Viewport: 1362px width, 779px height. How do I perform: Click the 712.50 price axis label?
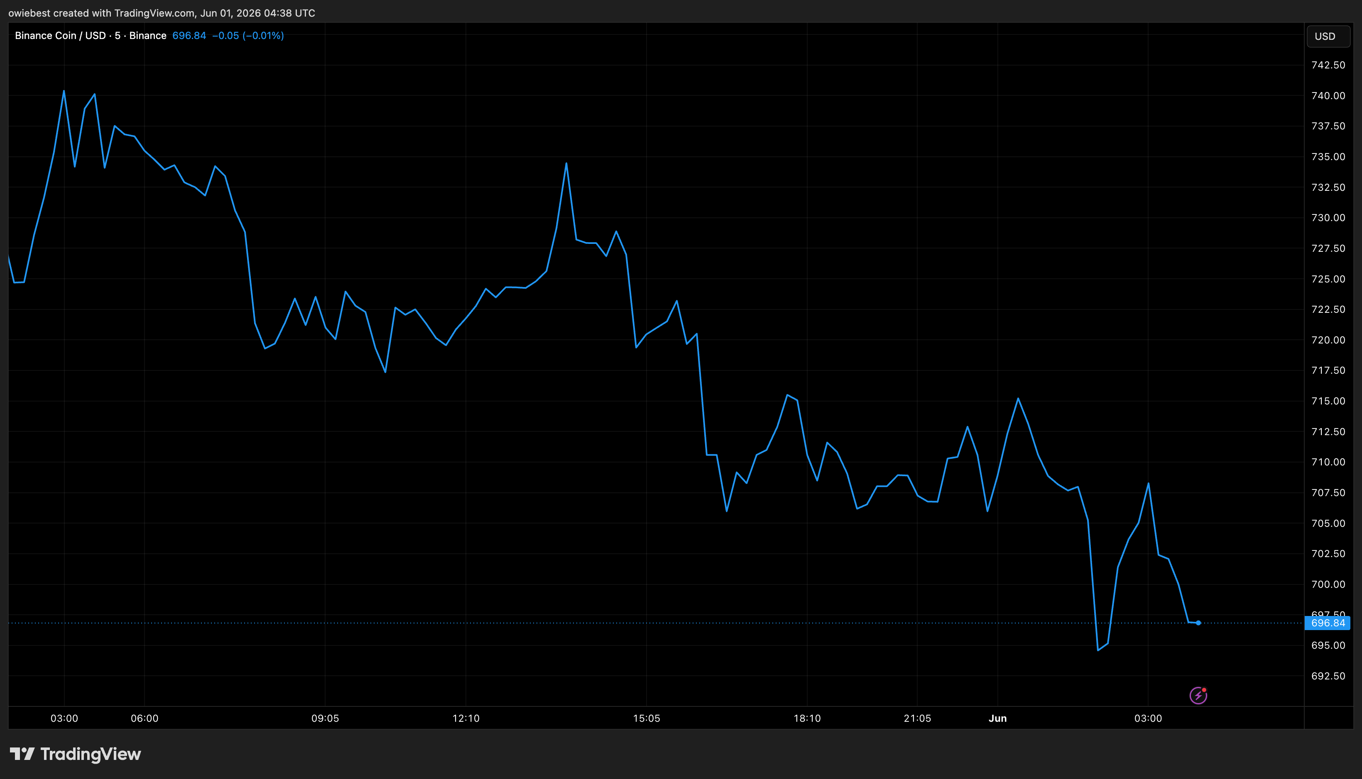pyautogui.click(x=1328, y=431)
